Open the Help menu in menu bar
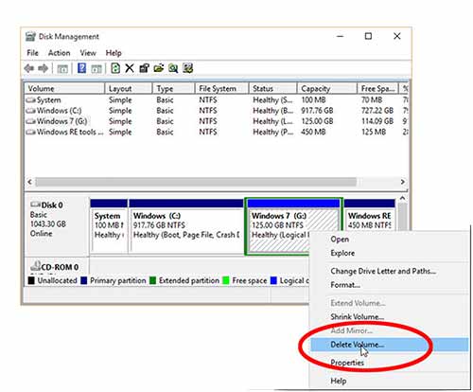This screenshot has width=473, height=392. [x=114, y=53]
